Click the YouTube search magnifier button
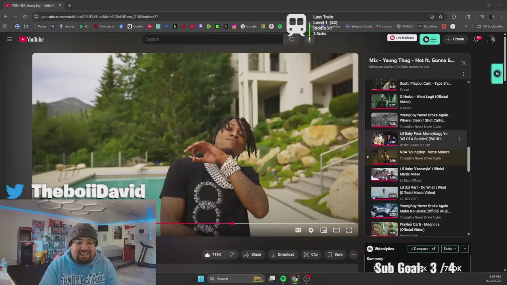Viewport: 507px width, 285px height. tap(292, 39)
